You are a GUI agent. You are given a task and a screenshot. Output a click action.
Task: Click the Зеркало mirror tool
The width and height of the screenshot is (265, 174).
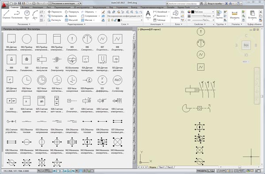(x=71, y=16)
